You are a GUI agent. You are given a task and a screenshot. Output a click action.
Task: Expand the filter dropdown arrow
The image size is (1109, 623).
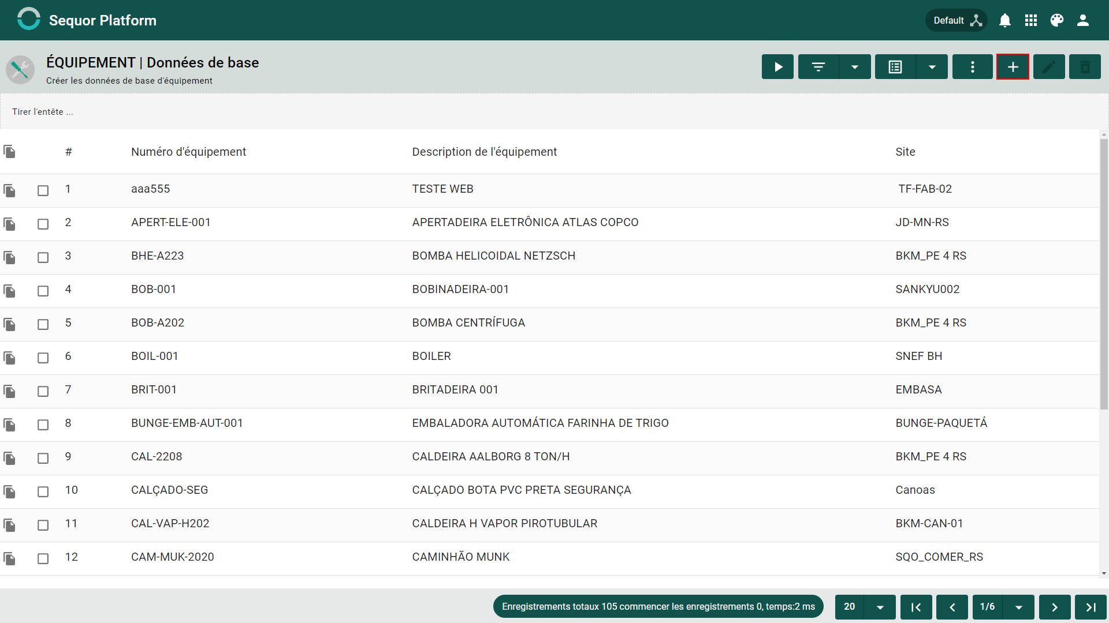pyautogui.click(x=855, y=67)
